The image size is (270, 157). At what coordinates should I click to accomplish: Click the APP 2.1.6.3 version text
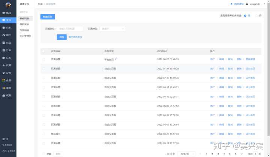[x=8, y=151]
